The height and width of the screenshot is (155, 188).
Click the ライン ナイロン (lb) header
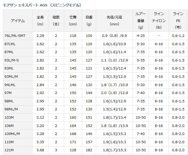pos(159,21)
